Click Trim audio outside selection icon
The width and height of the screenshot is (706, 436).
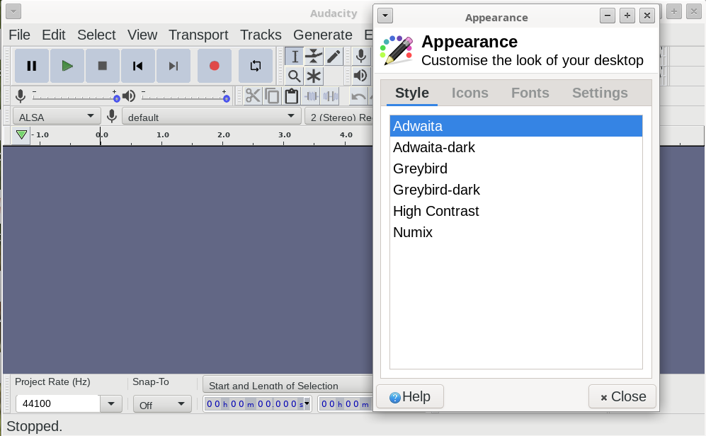[x=311, y=96]
